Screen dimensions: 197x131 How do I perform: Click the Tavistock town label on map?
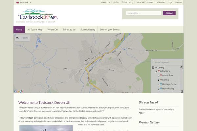pos(104,53)
